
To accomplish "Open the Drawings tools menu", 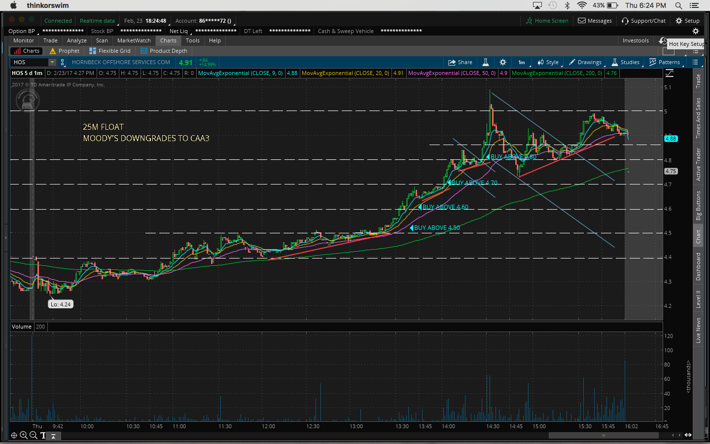I will [x=585, y=62].
